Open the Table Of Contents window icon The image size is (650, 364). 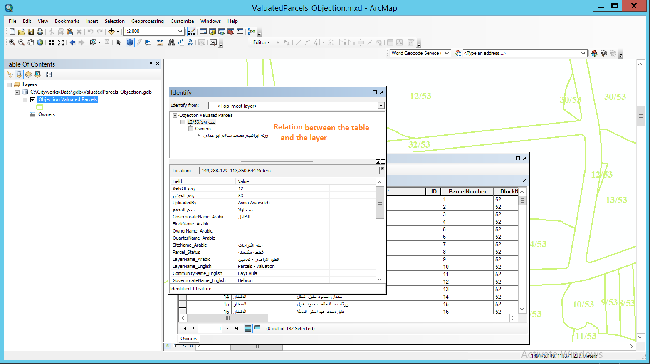pos(203,32)
